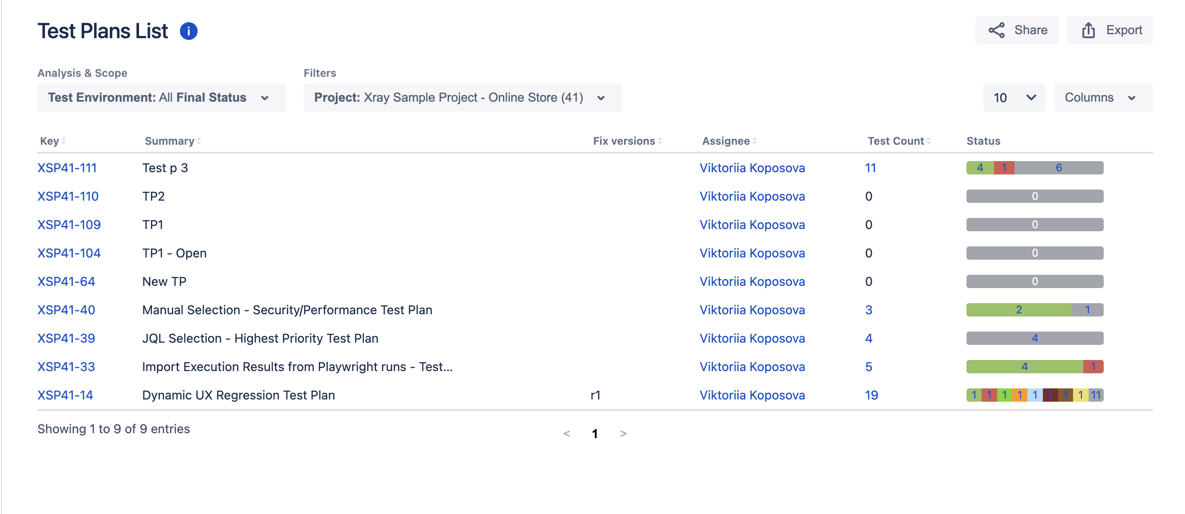Click the info icon beside Test Plans List
Image resolution: width=1185 pixels, height=514 pixels.
click(x=188, y=31)
